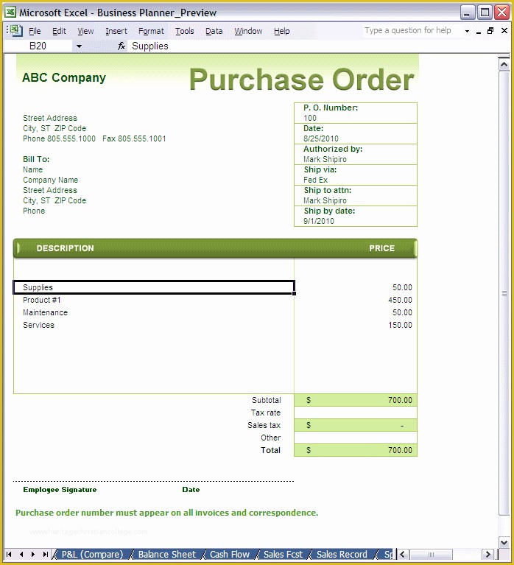Select the Sales tax amount cell

[356, 425]
